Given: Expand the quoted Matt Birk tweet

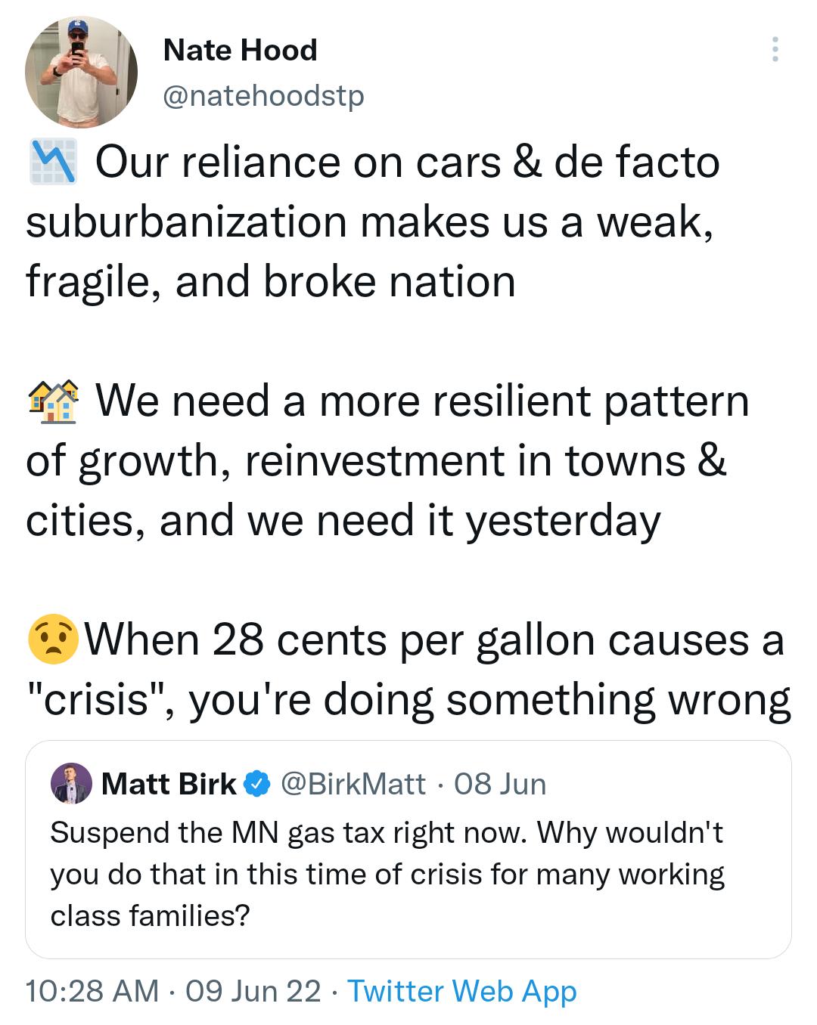Looking at the screenshot, I should (x=408, y=847).
